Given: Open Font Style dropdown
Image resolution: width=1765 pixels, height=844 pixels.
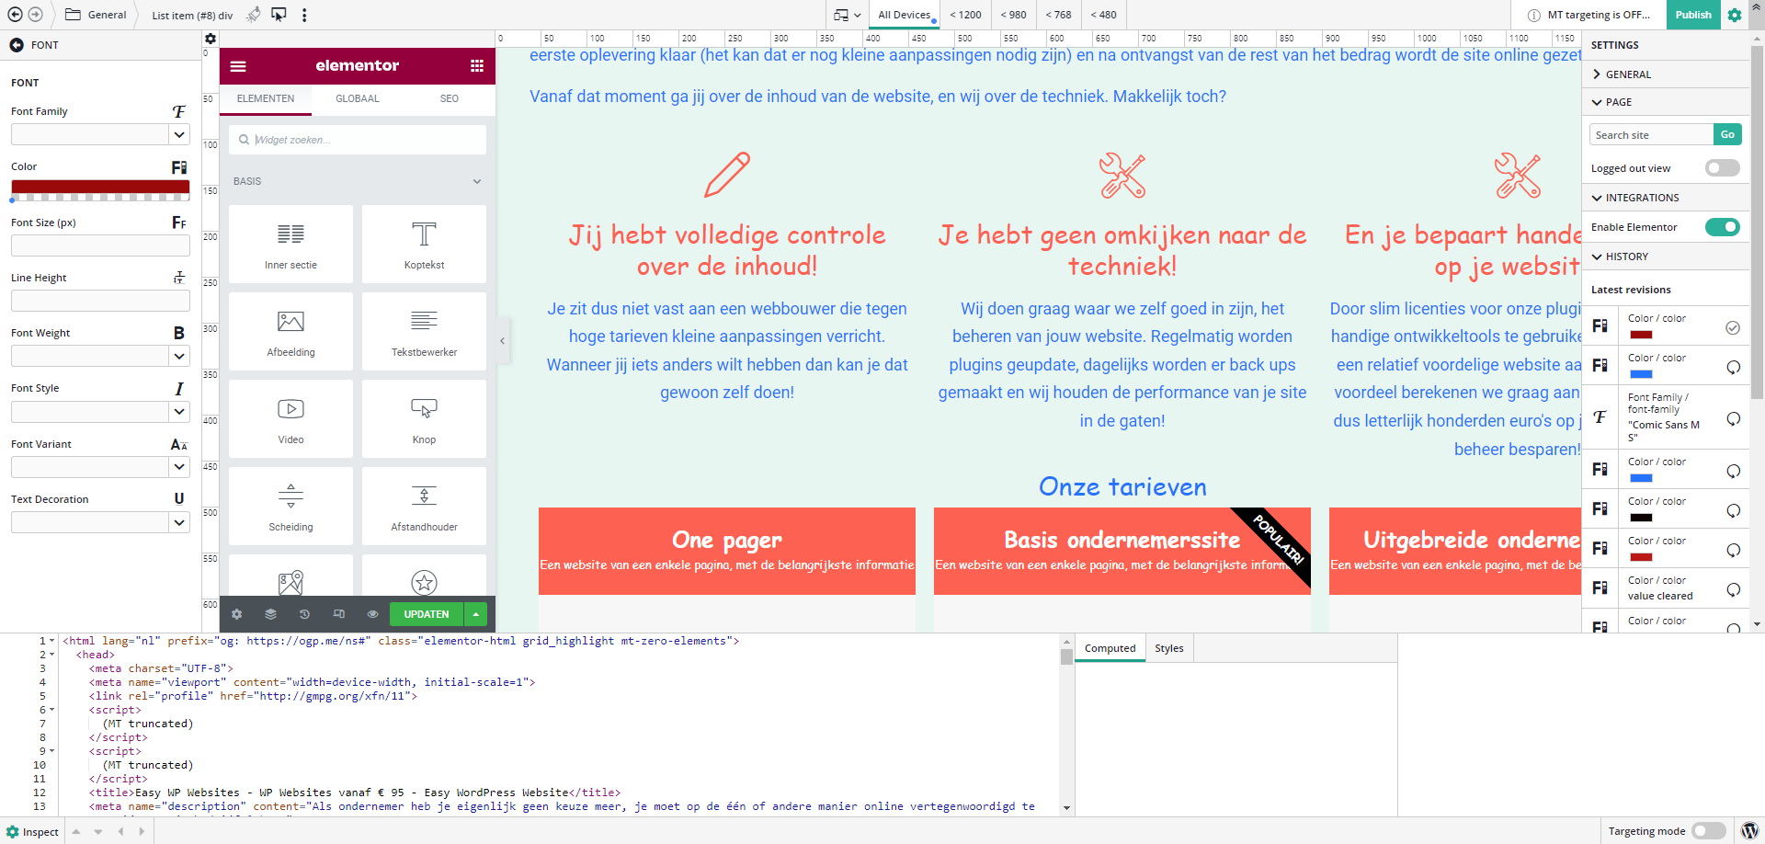Looking at the screenshot, I should 179,412.
